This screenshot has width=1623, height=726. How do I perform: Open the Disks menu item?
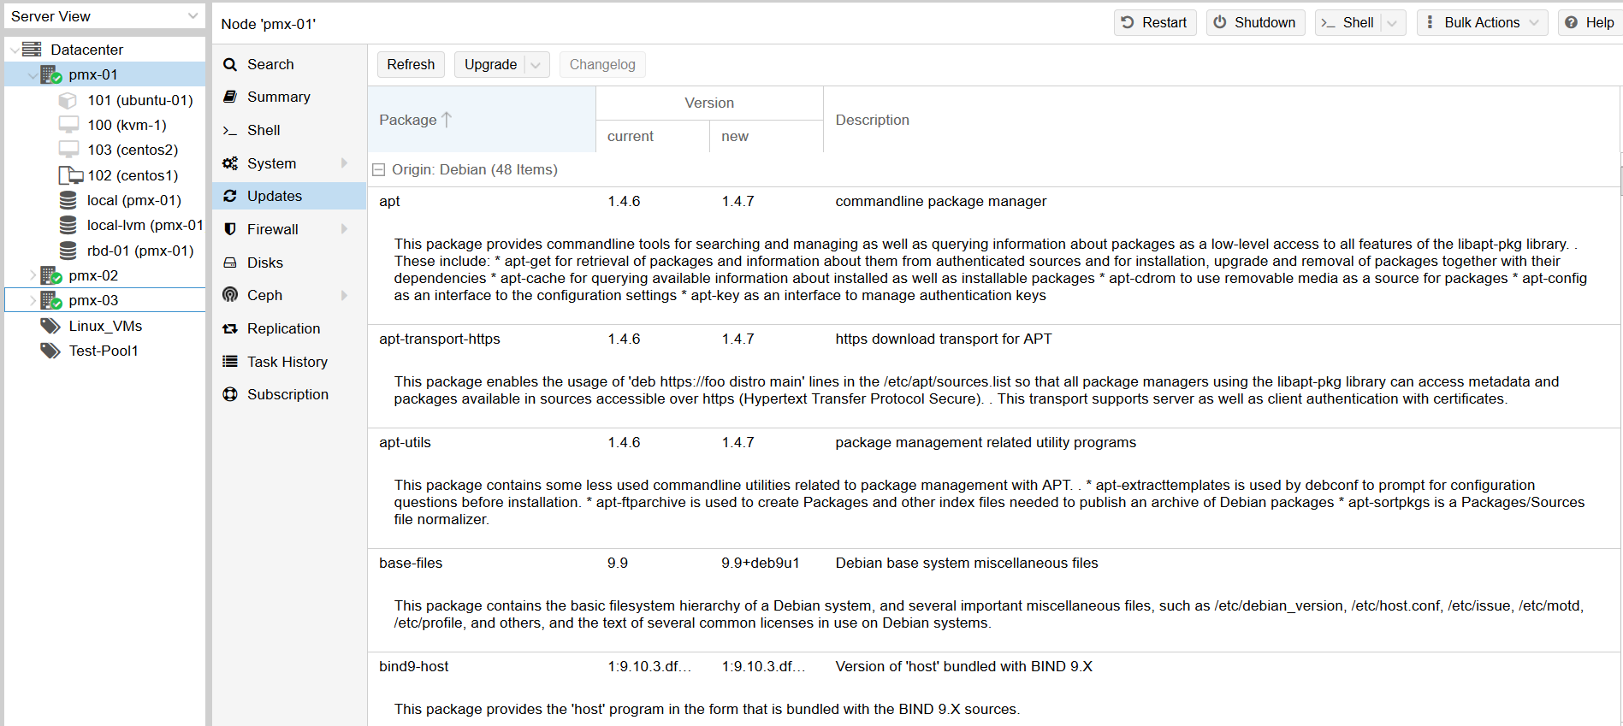pyautogui.click(x=289, y=263)
